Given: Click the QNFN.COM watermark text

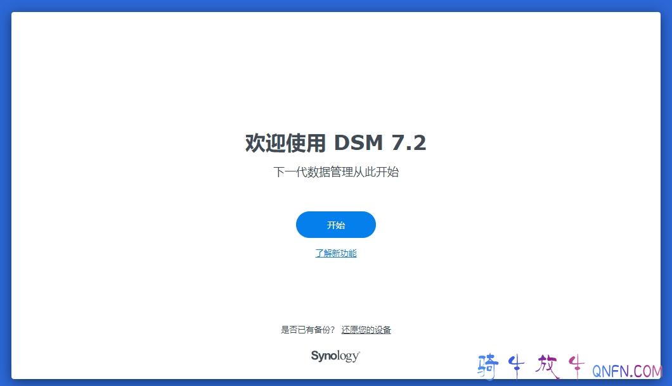Looking at the screenshot, I should 627,371.
